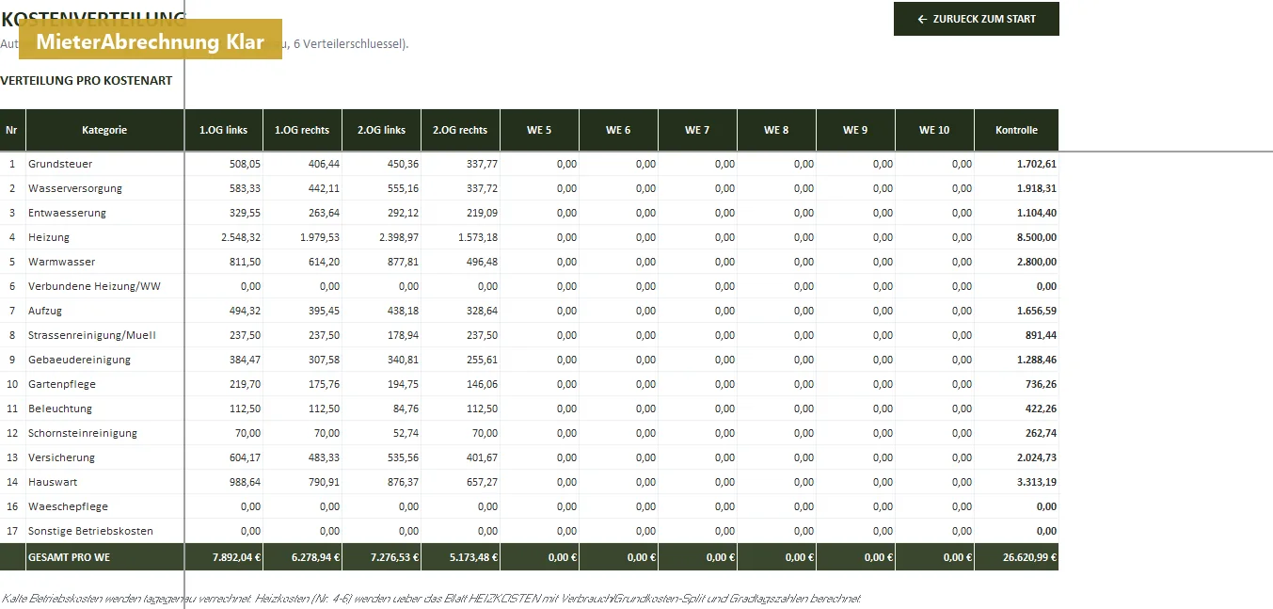Screen dimensions: 1273x609
Task: Click the Wasserversorgung category cell
Action: (104, 188)
